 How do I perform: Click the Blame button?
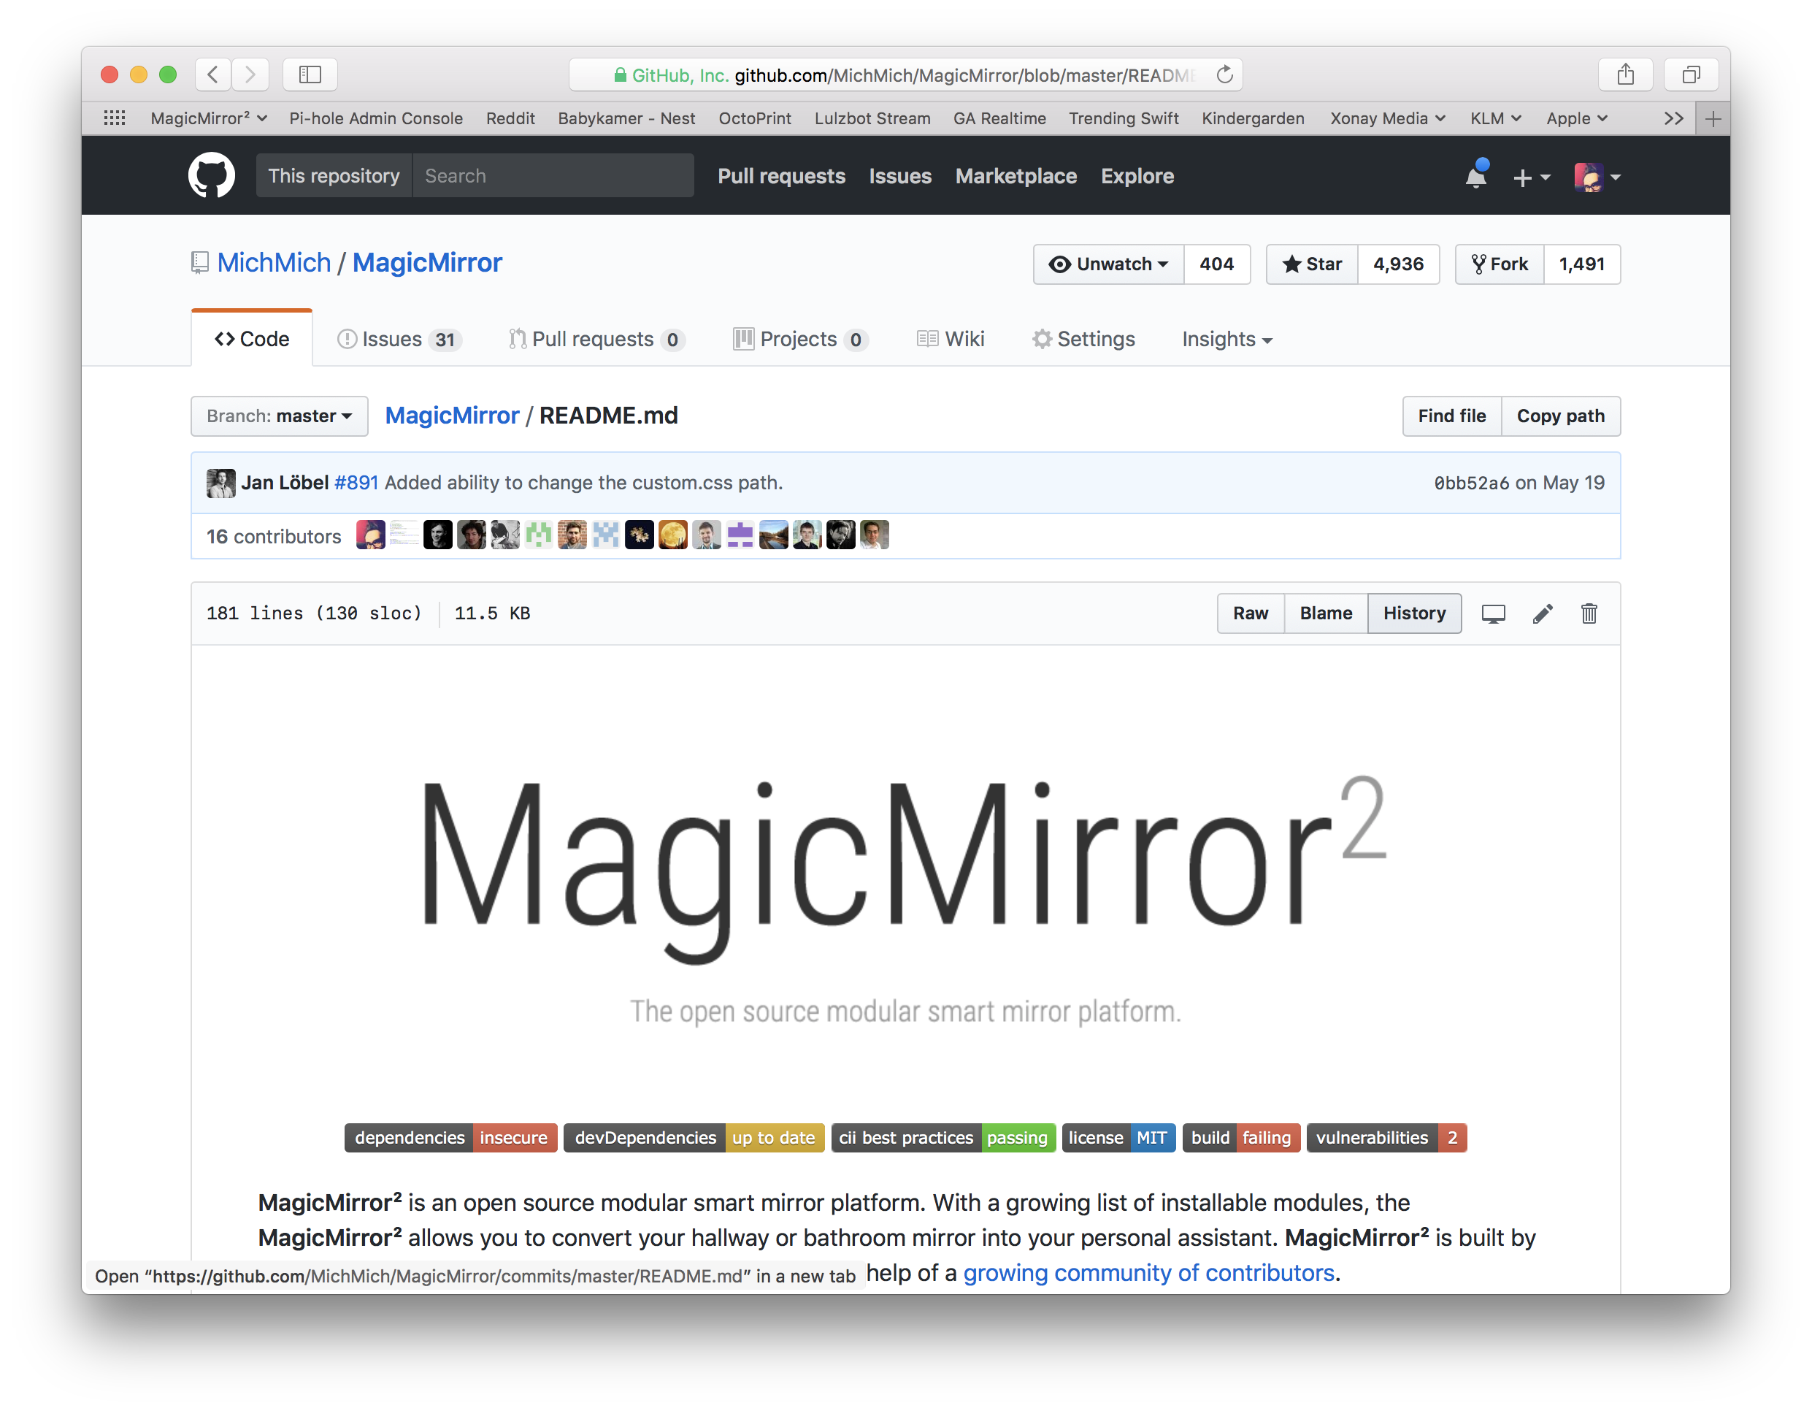[1325, 613]
